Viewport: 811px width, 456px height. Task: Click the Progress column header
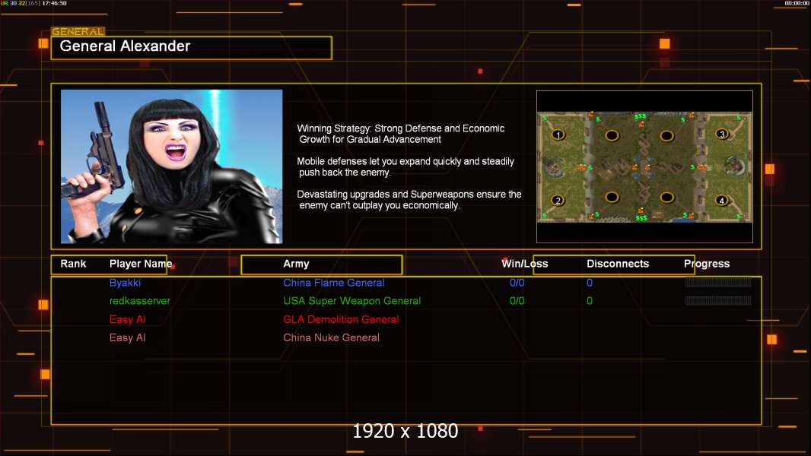707,264
